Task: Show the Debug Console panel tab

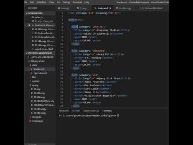Action: pyautogui.click(x=91, y=111)
